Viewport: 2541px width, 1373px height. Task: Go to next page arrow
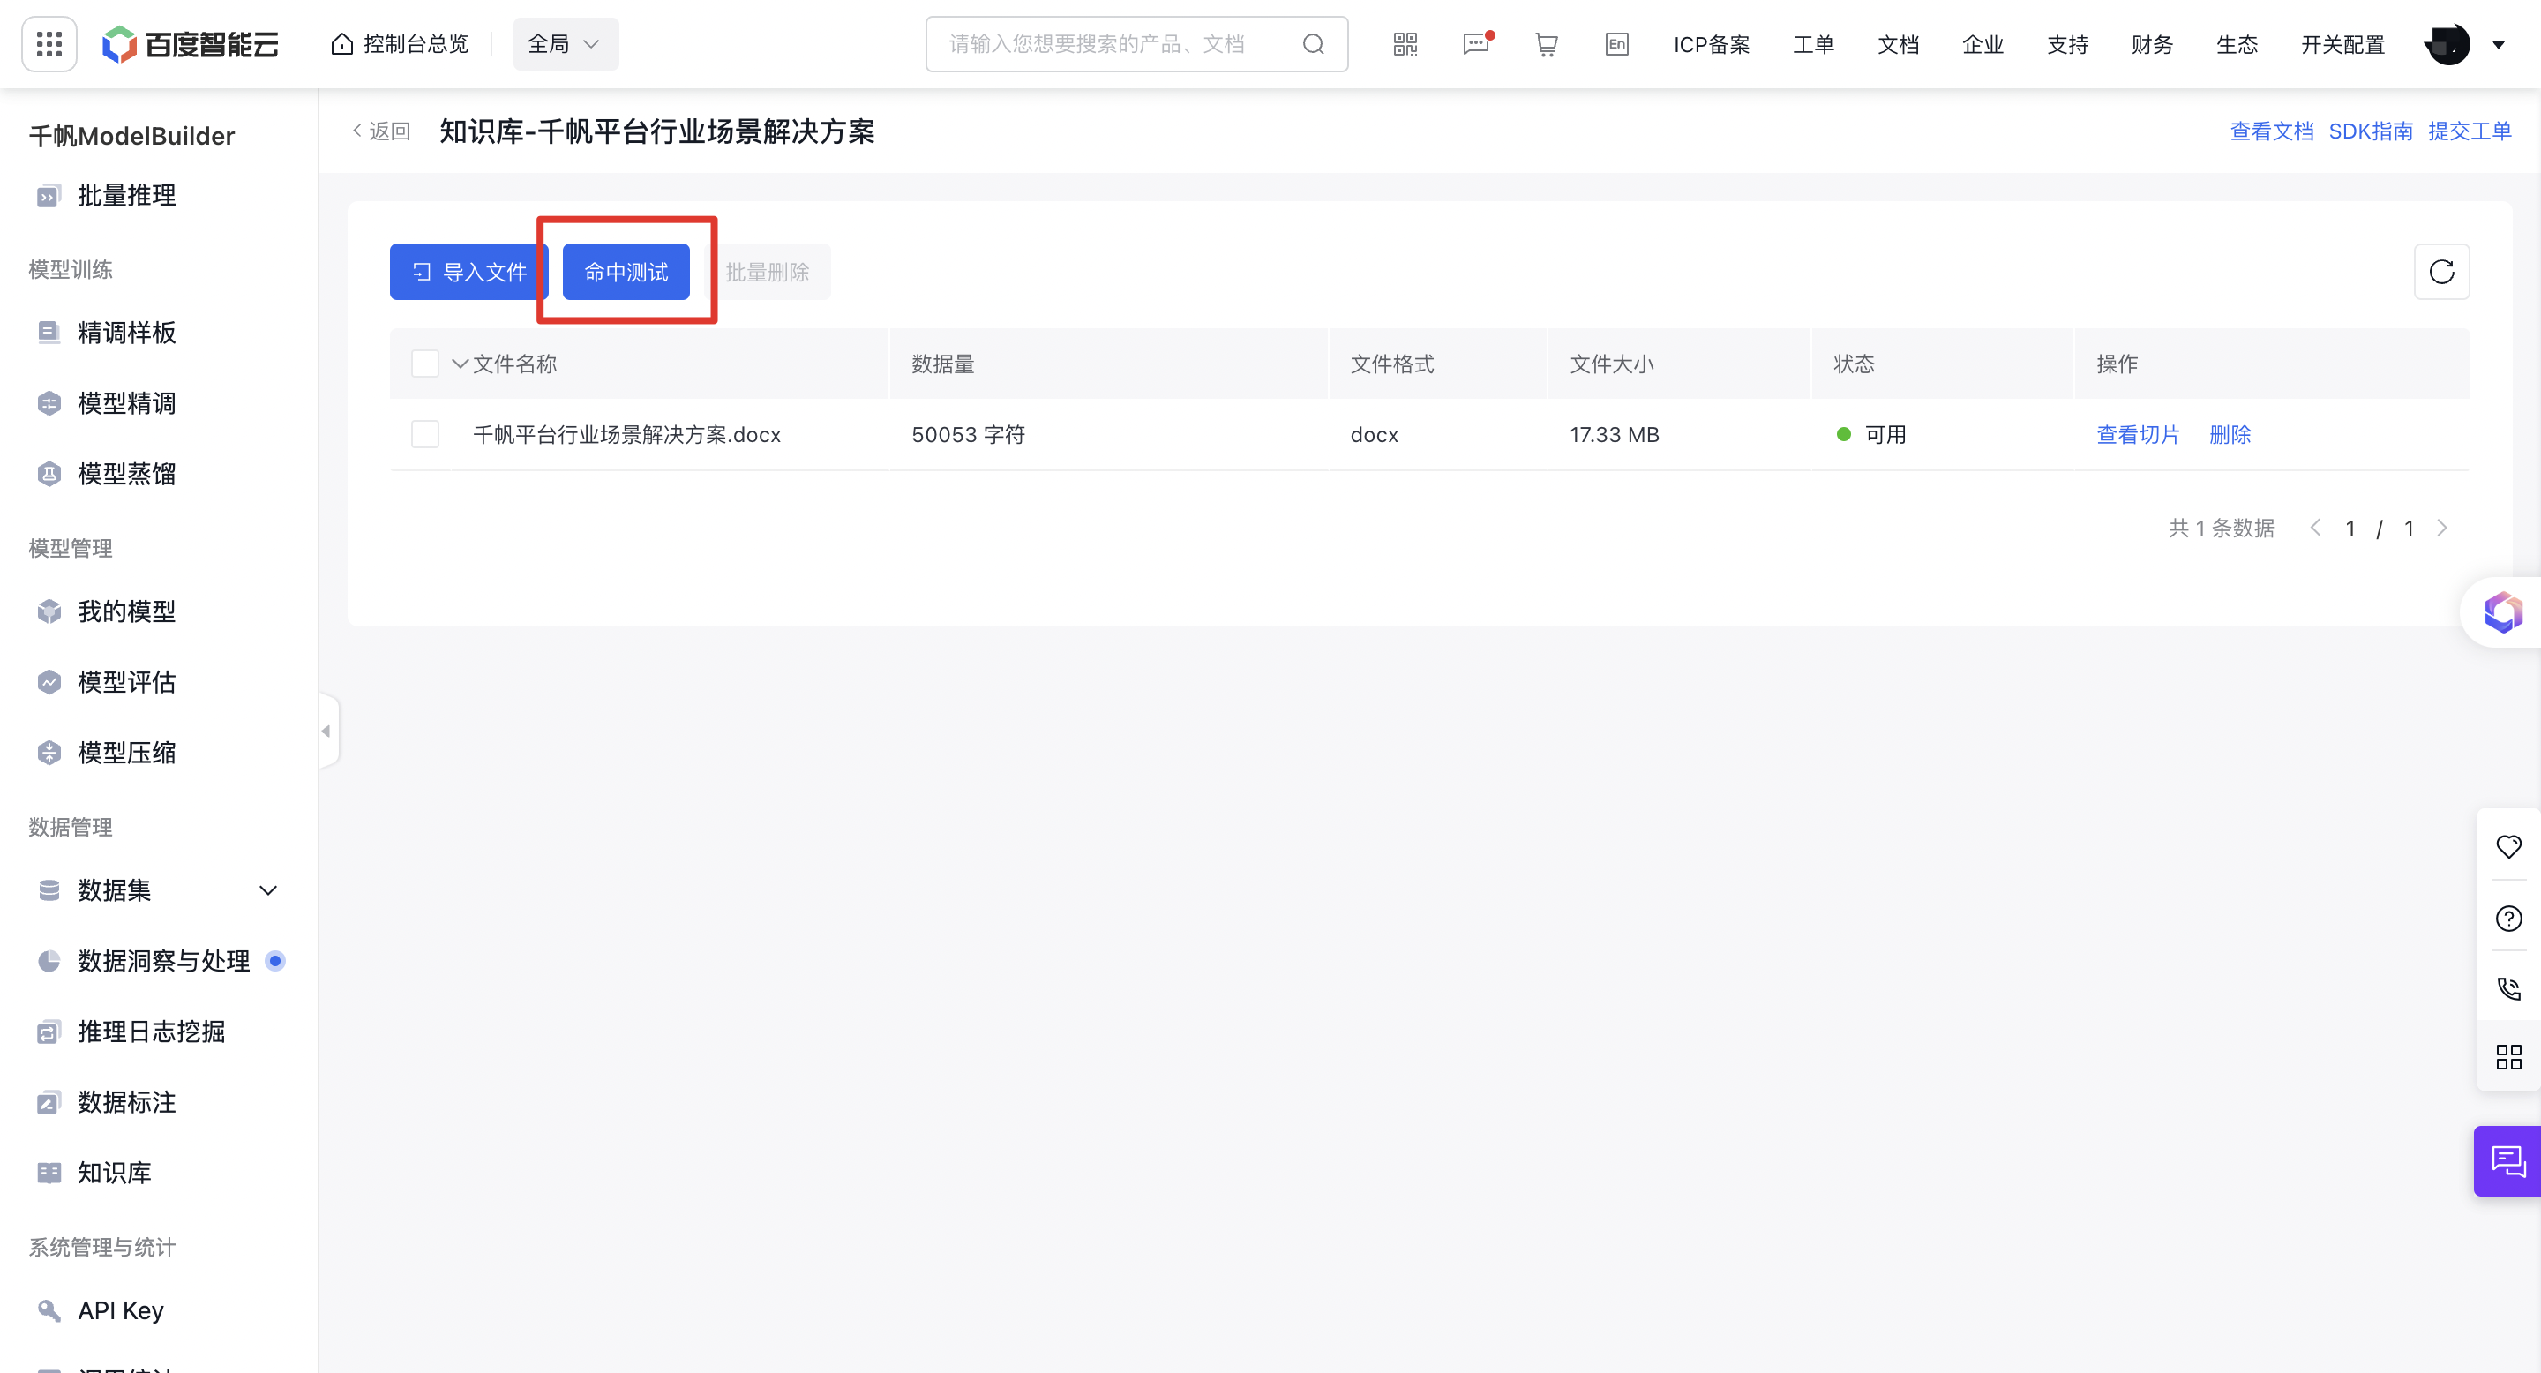pyautogui.click(x=2441, y=528)
